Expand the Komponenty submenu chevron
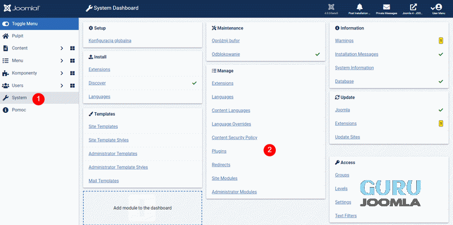The height and width of the screenshot is (225, 453). click(62, 73)
